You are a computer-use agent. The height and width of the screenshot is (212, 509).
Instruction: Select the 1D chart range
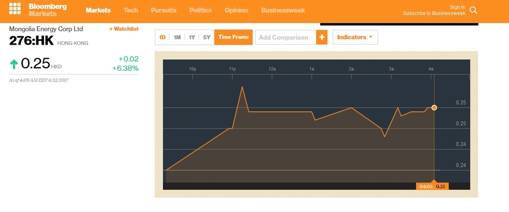coord(162,37)
